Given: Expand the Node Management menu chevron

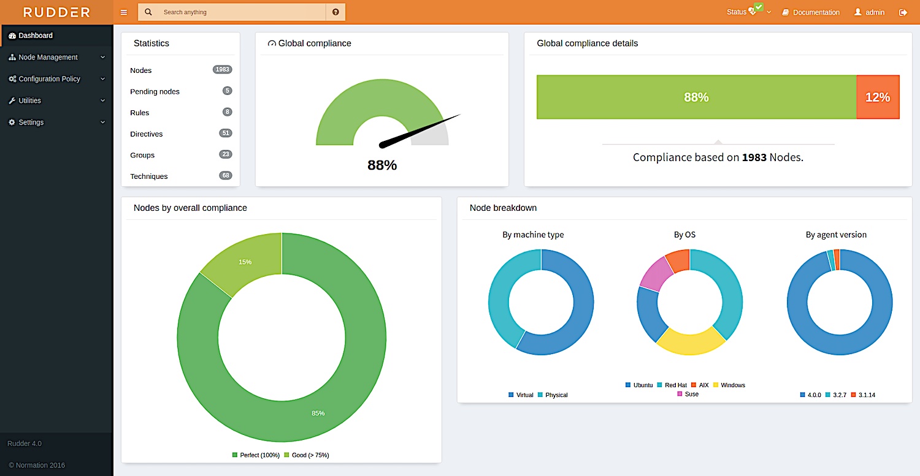Looking at the screenshot, I should 102,57.
